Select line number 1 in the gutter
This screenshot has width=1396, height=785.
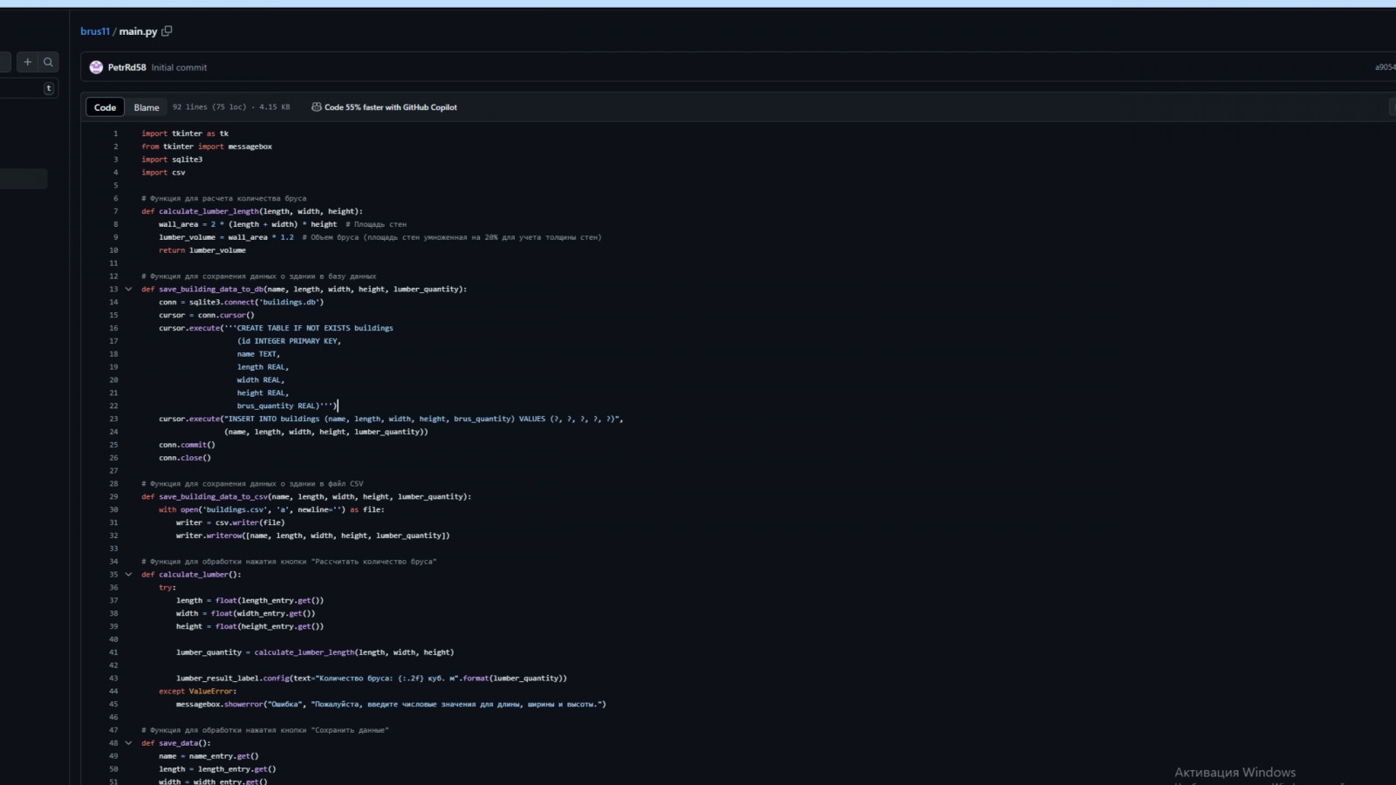115,133
